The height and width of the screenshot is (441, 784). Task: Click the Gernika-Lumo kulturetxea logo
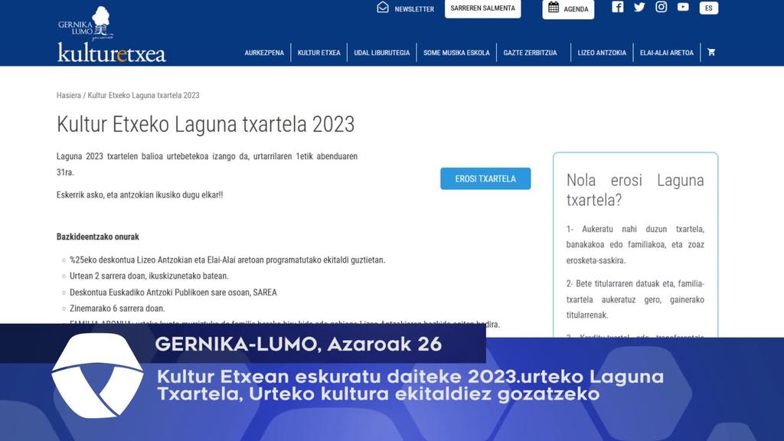[x=112, y=34]
